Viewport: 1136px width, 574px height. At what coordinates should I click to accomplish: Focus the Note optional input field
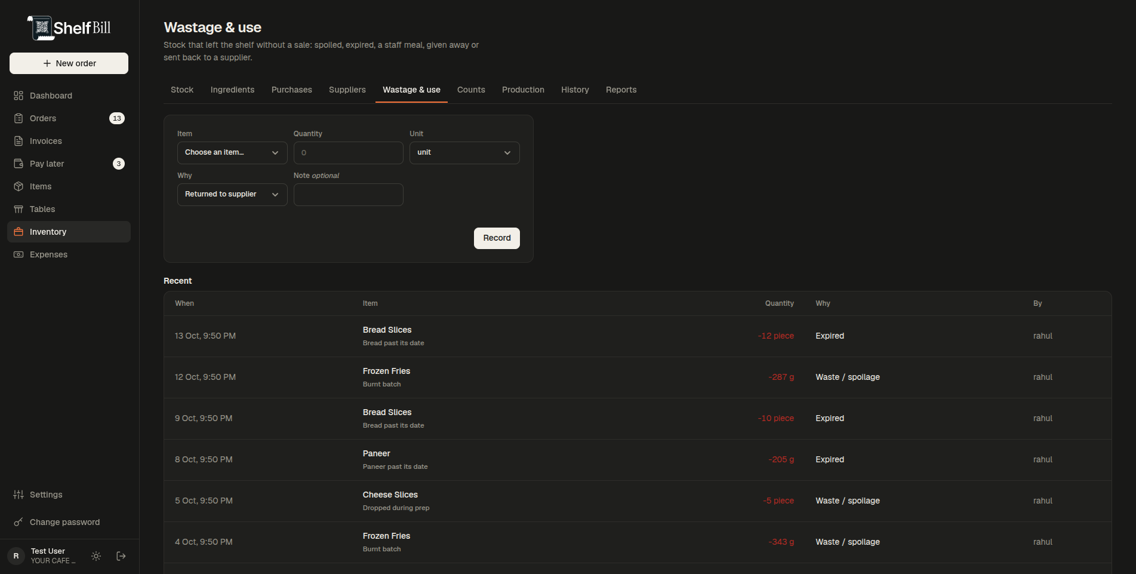348,195
